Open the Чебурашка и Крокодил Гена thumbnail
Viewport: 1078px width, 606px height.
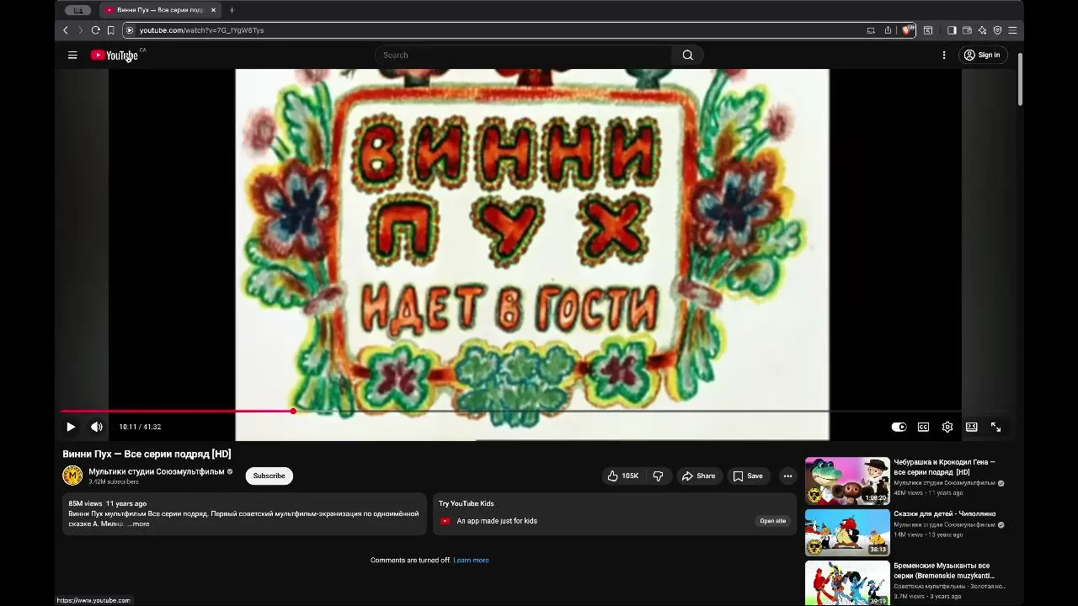(847, 481)
